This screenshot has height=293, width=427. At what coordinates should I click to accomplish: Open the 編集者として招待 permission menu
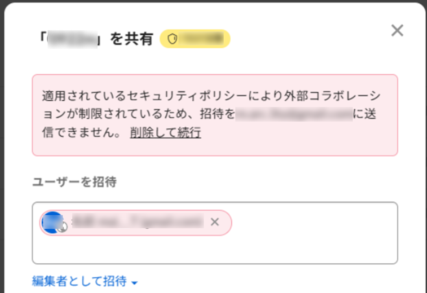tap(80, 281)
